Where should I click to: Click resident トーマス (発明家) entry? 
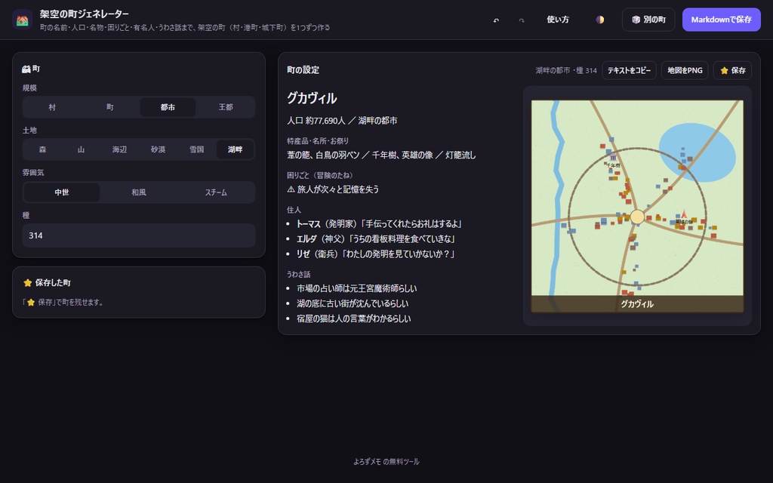coord(379,223)
